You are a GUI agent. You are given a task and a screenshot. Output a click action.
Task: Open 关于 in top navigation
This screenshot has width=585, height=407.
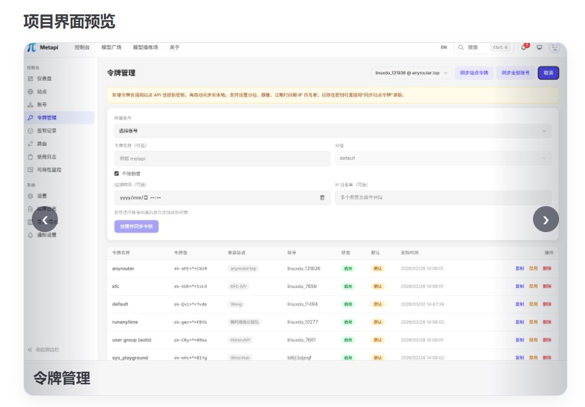175,47
